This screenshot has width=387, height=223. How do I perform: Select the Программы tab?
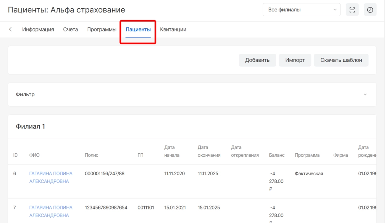click(x=102, y=30)
